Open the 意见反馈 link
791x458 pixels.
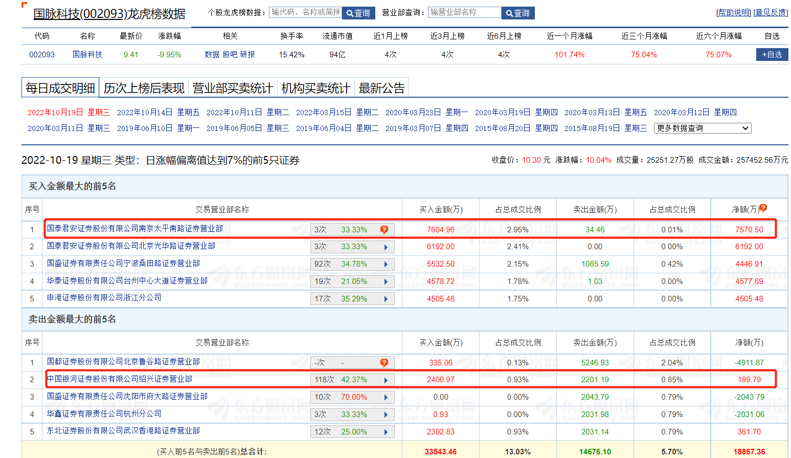pyautogui.click(x=771, y=13)
